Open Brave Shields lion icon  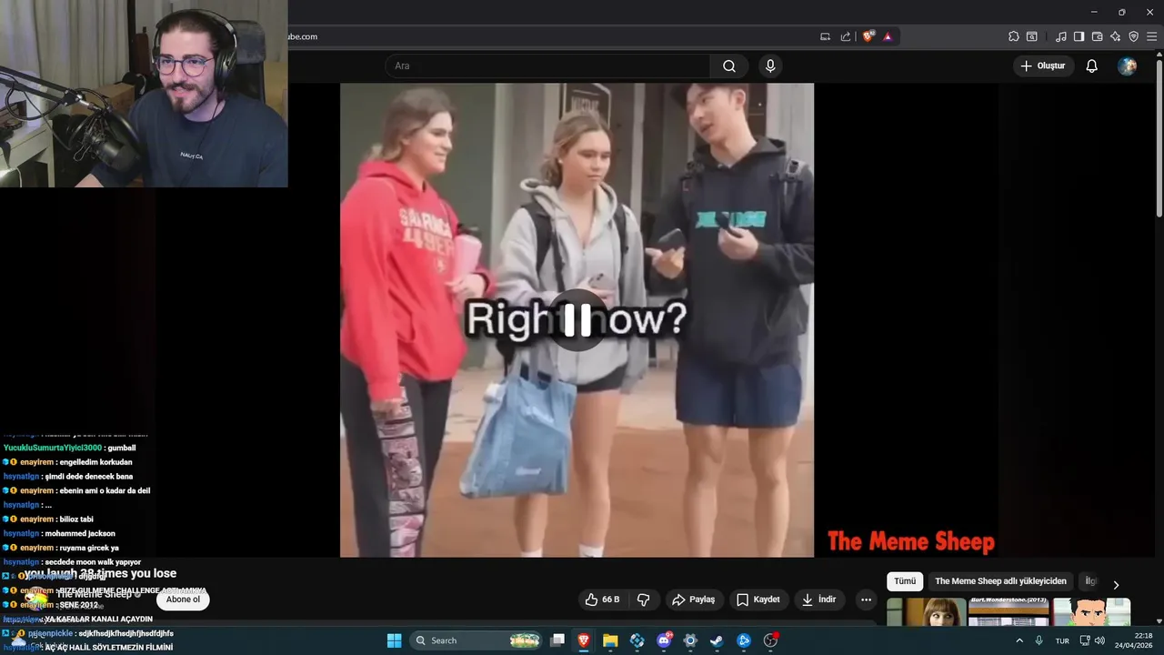(x=868, y=36)
